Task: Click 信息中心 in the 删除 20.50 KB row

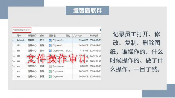Action: [x=32, y=71]
